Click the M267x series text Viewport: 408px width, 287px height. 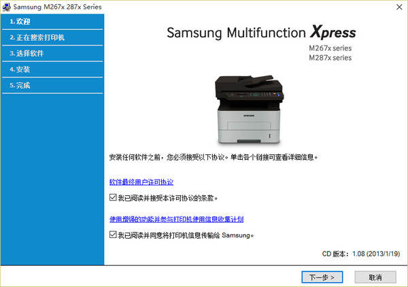(330, 48)
